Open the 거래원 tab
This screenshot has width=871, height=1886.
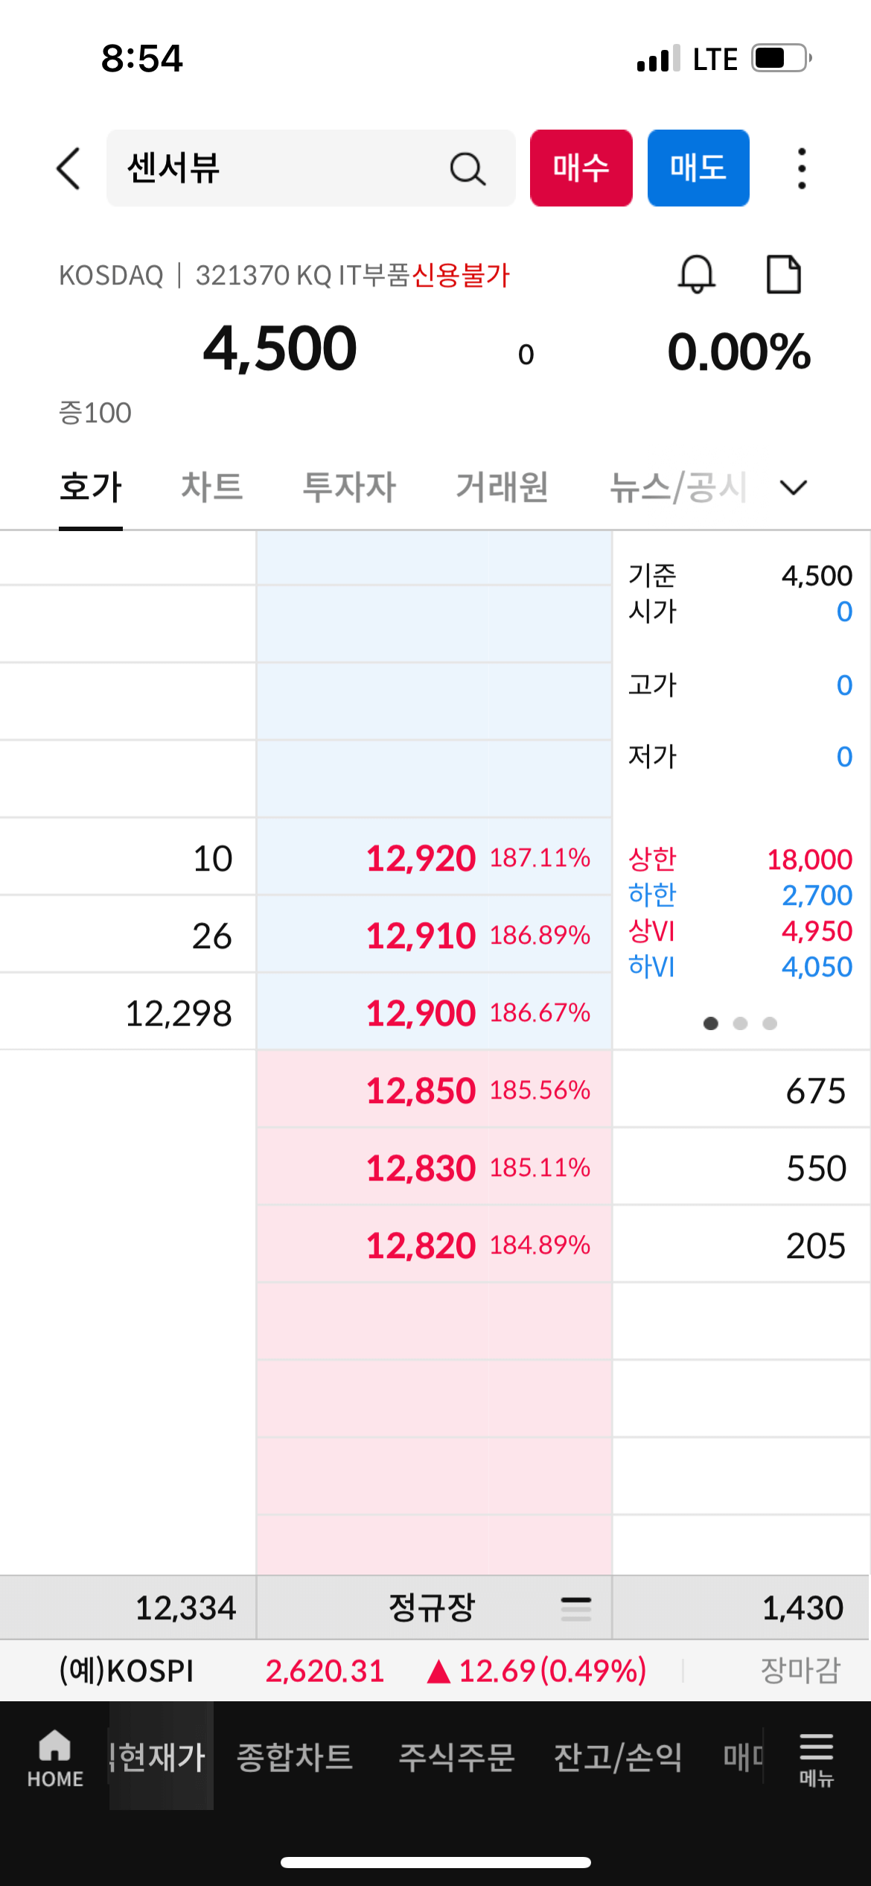502,487
